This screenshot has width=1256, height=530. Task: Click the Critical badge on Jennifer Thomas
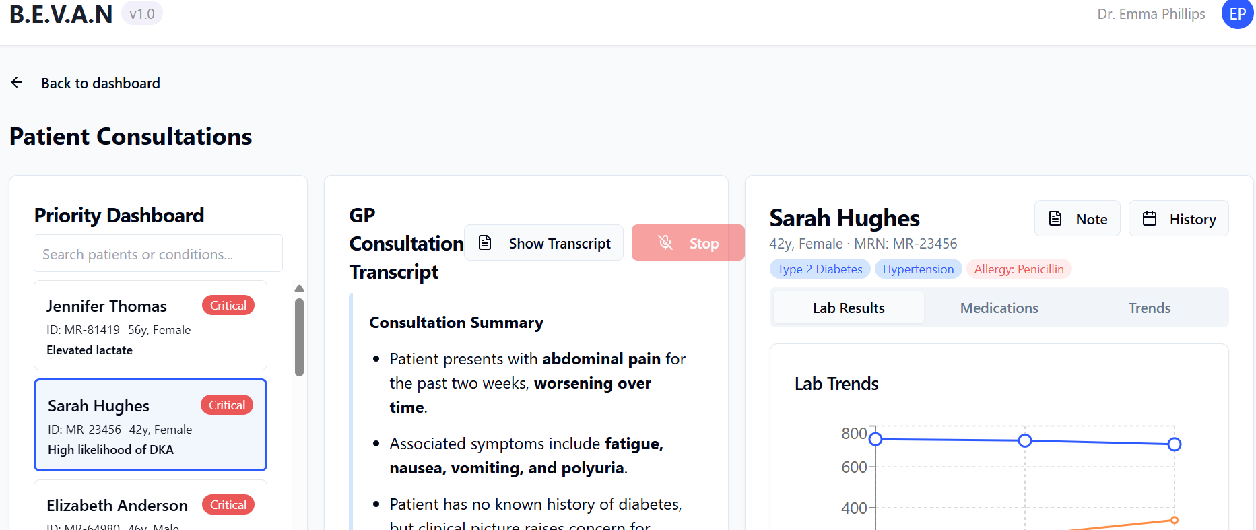tap(228, 305)
